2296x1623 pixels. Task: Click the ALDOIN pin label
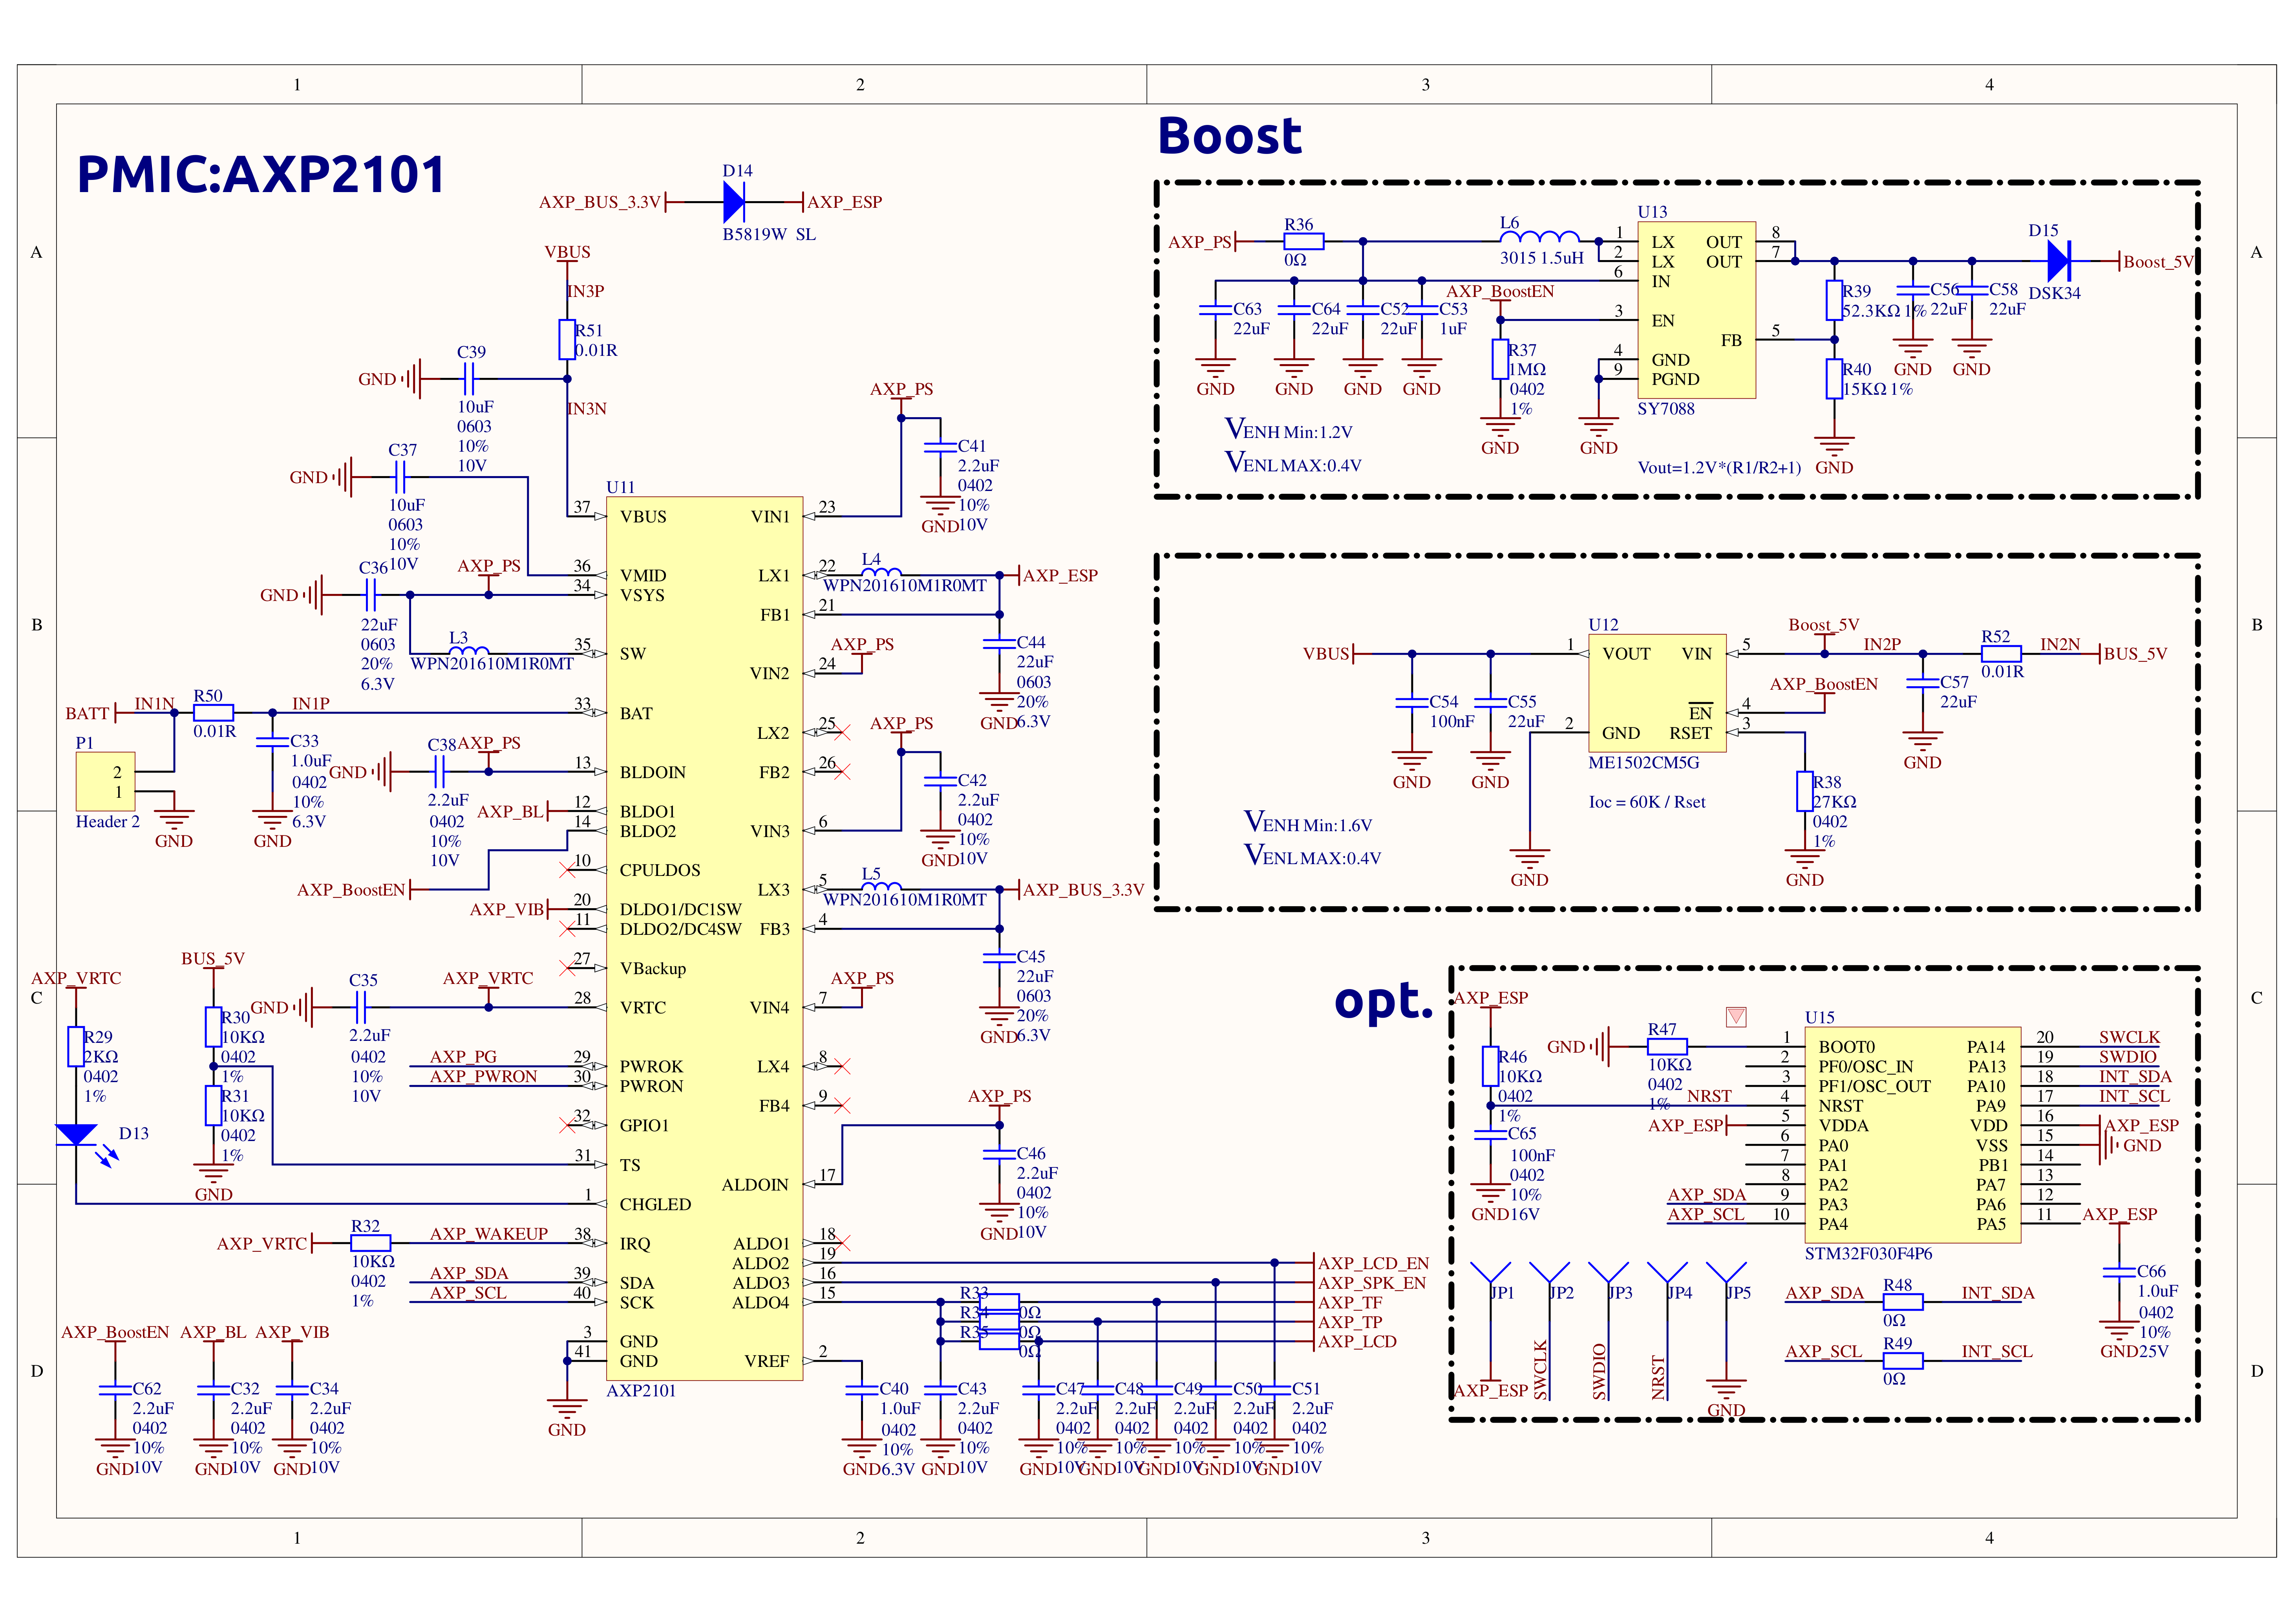755,1185
